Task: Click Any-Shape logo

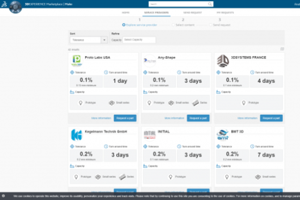Action: tap(150, 61)
